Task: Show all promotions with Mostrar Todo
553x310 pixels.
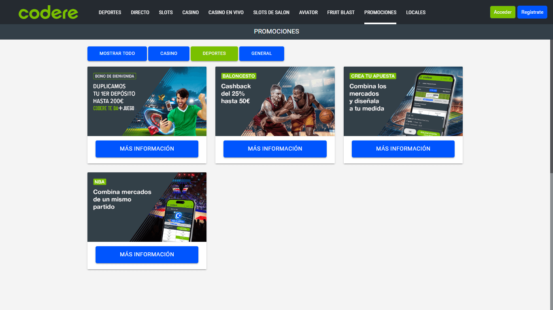Action: [x=117, y=54]
